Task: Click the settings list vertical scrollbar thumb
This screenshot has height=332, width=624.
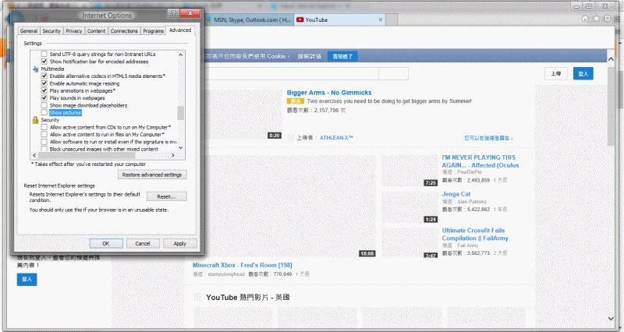Action: (x=181, y=113)
